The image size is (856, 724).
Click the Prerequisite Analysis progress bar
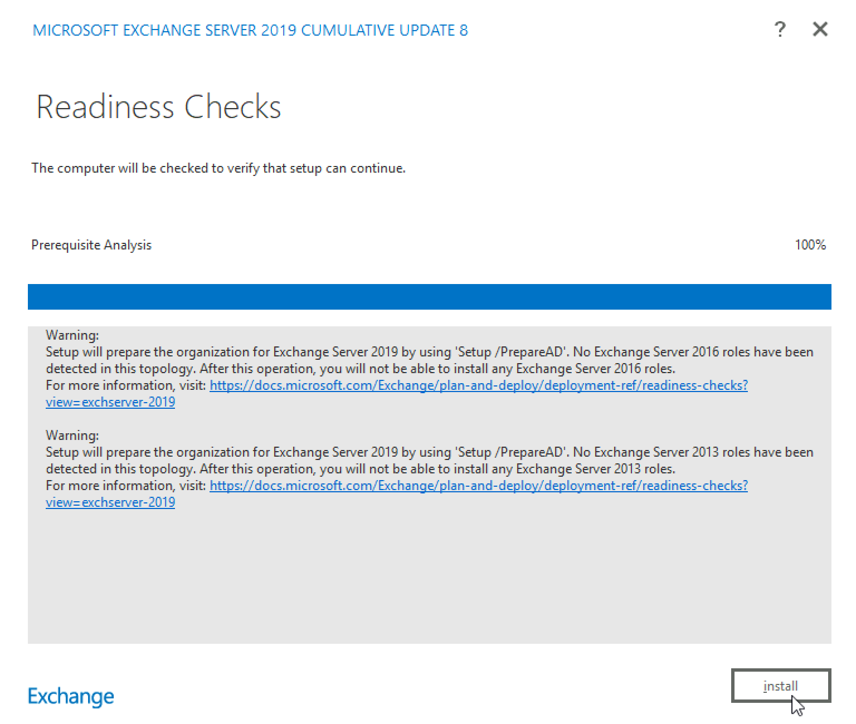(429, 296)
